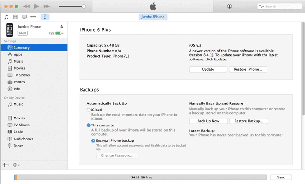Click the 79% battery indicator
305x184 pixels.
coord(56,33)
